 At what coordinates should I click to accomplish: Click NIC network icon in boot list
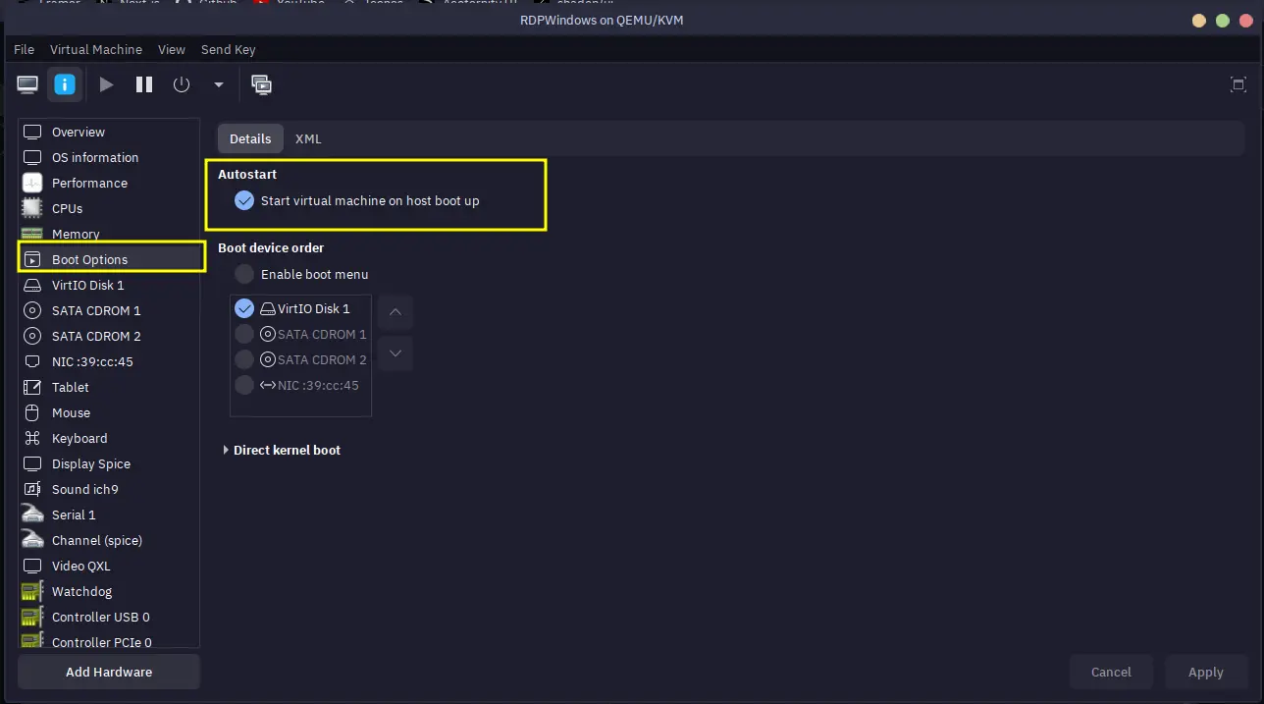(x=268, y=385)
